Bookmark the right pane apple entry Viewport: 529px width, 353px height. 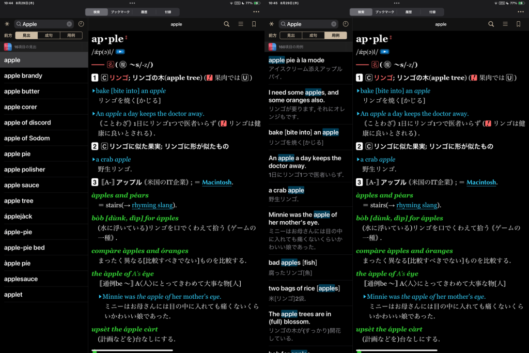pos(518,24)
